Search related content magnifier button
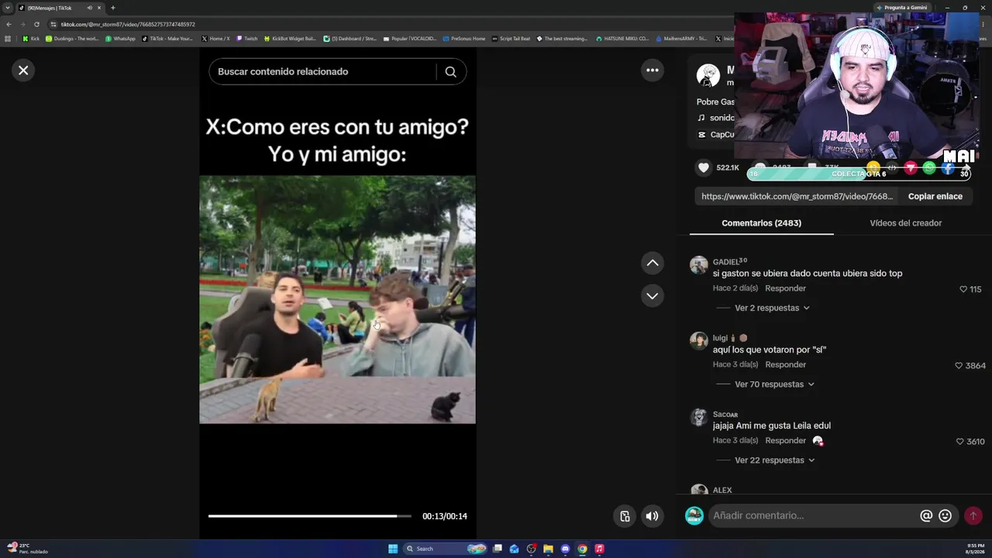Viewport: 992px width, 558px height. tap(450, 71)
